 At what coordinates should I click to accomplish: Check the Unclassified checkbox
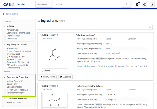coord(5,38)
